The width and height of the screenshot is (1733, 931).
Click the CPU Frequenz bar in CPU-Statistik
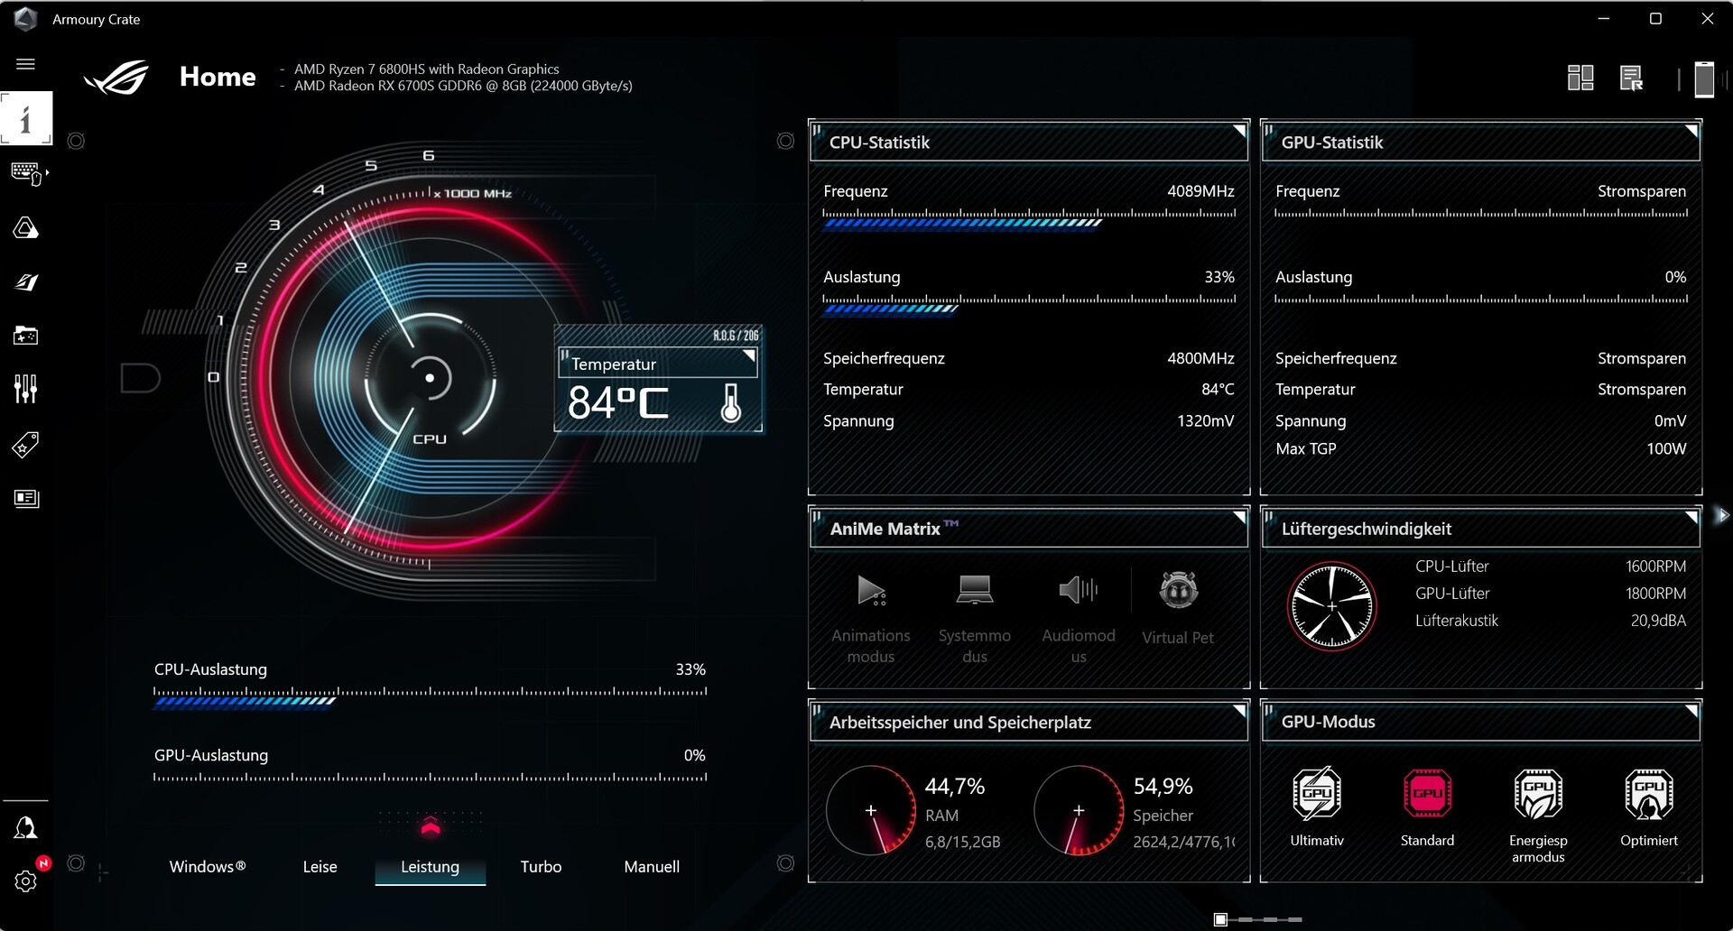click(1029, 218)
